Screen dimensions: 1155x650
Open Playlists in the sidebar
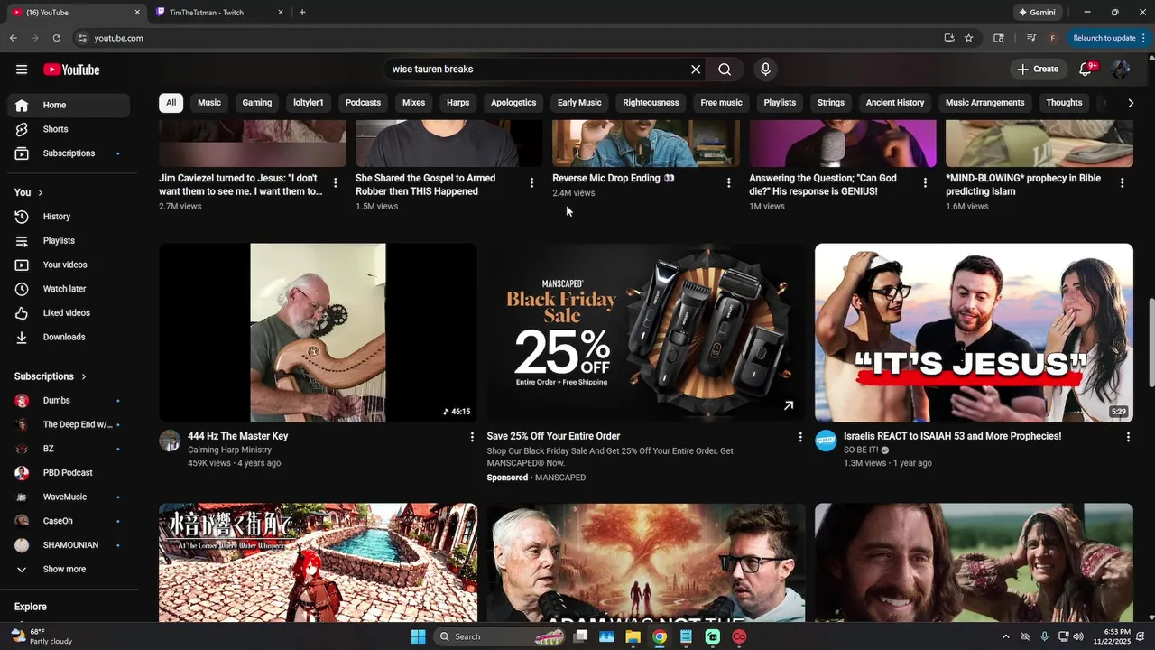pos(69,241)
